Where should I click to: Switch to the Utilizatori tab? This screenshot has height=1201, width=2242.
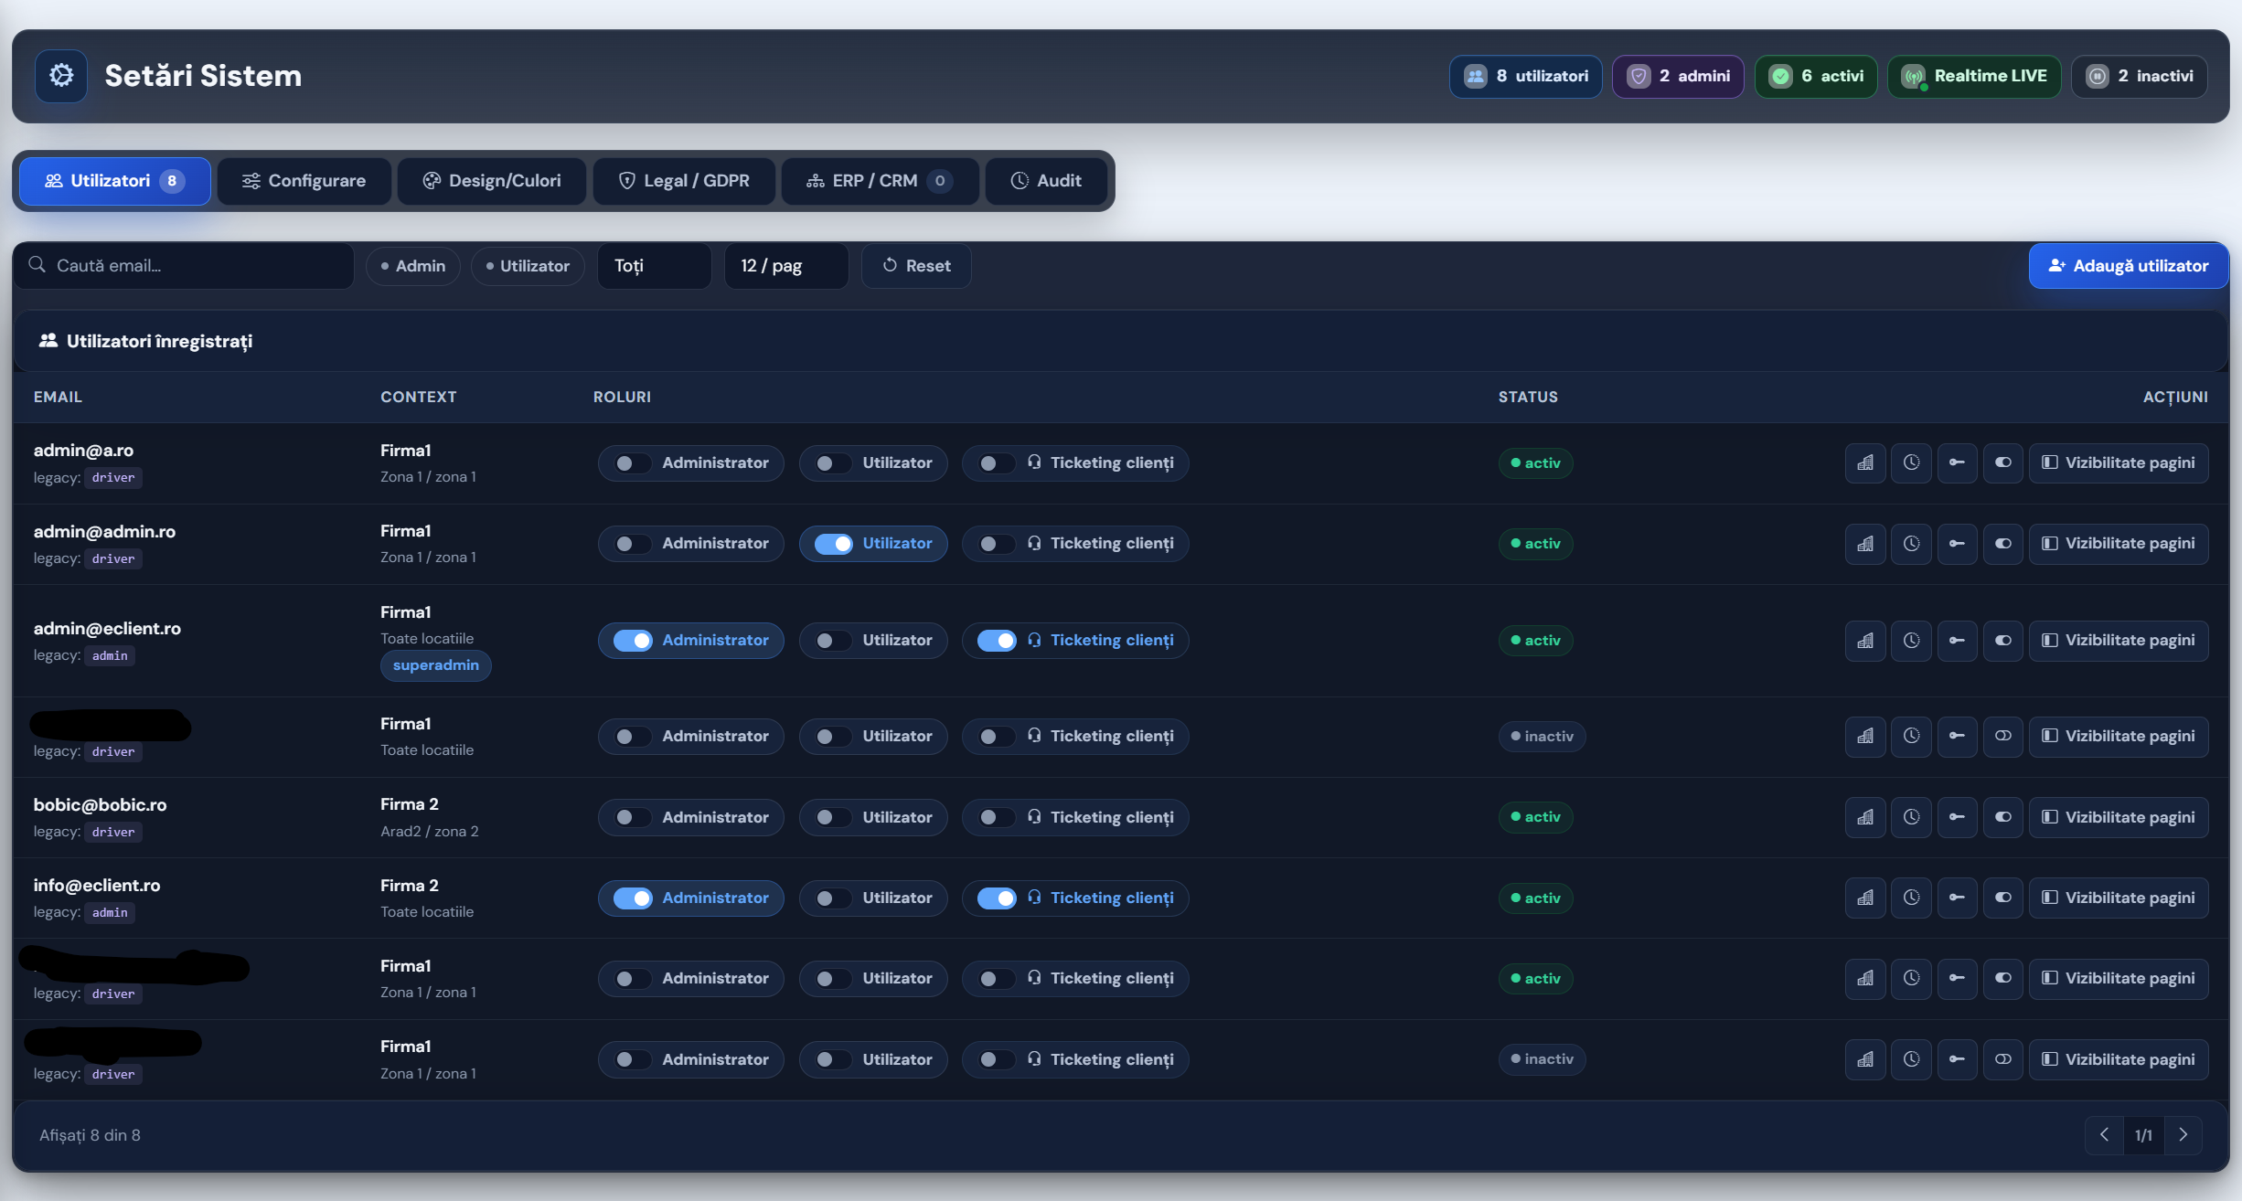point(115,181)
